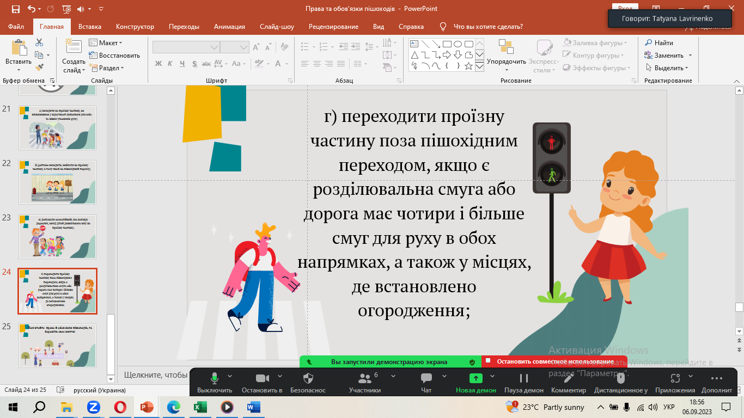Click the Что вы хотите сделать search box
The image size is (744, 418).
coord(488,27)
